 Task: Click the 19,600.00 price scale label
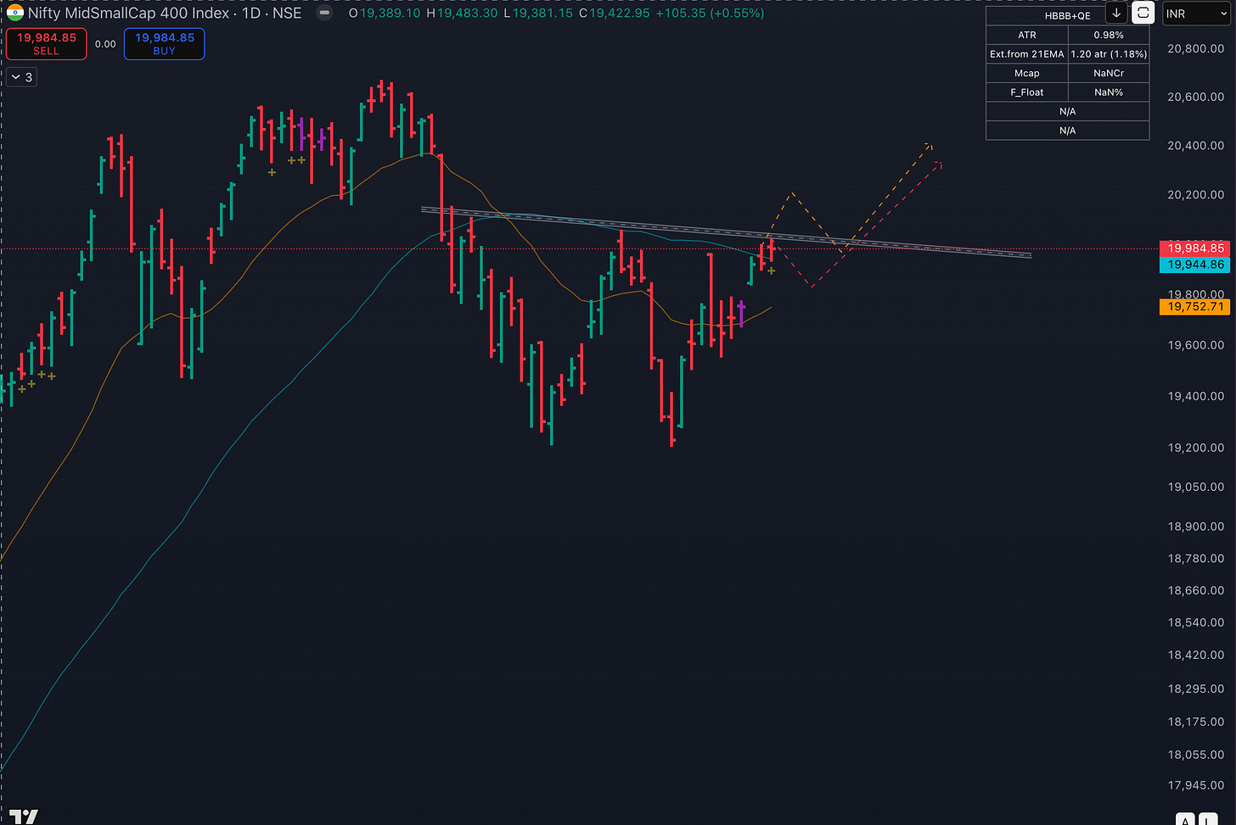click(1196, 346)
